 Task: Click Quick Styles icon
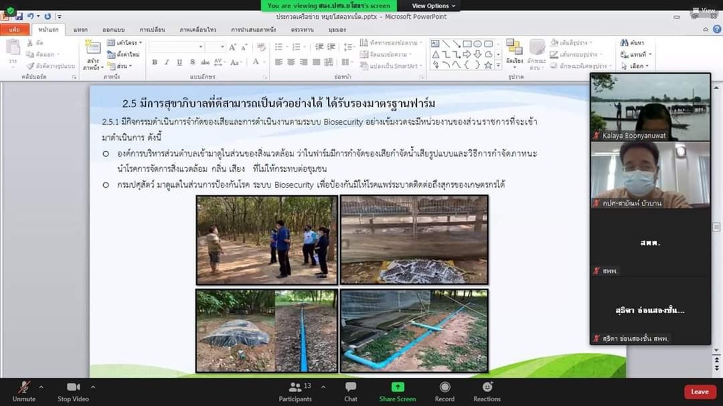click(536, 54)
